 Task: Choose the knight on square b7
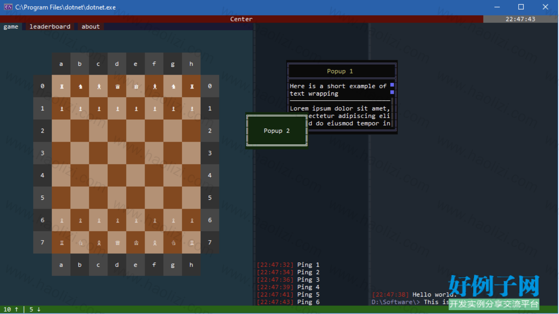(x=80, y=243)
